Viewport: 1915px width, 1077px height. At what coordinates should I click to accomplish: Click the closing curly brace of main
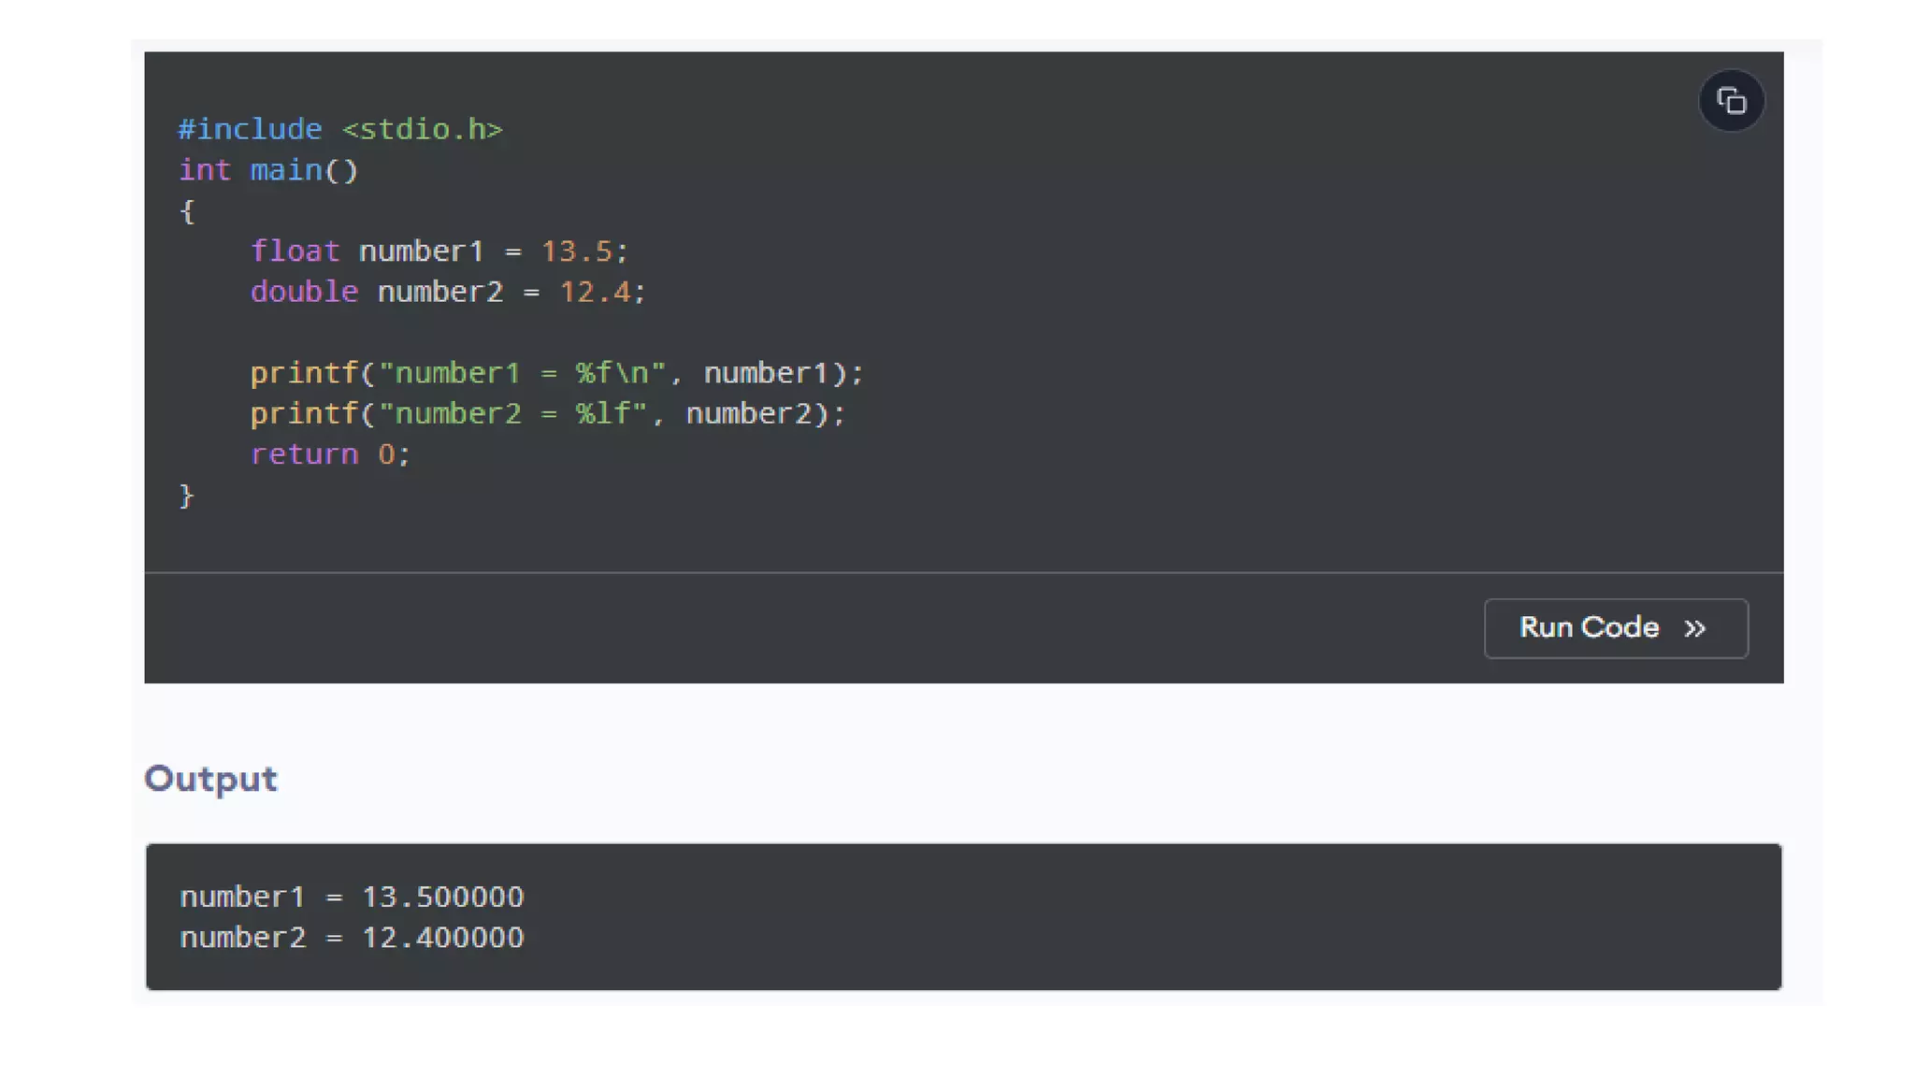coord(186,495)
